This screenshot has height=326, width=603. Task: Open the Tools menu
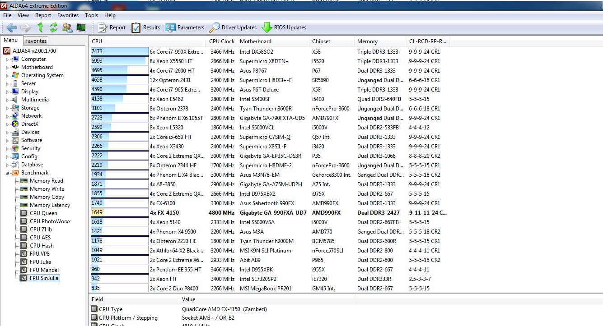click(x=91, y=15)
